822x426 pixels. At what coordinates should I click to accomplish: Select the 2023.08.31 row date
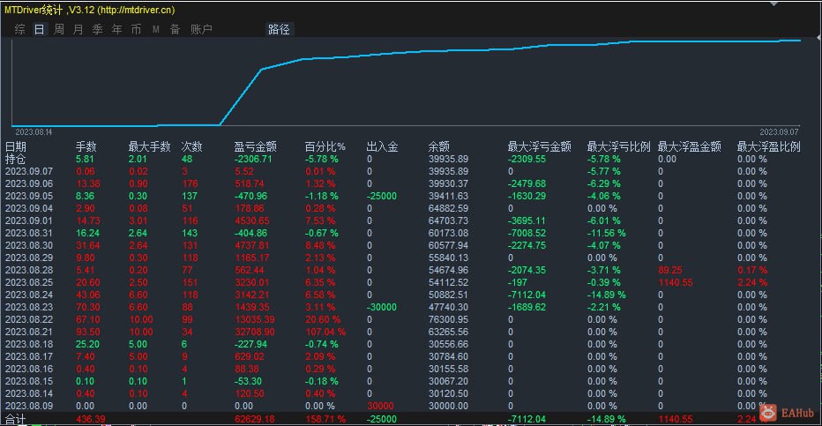tap(29, 233)
